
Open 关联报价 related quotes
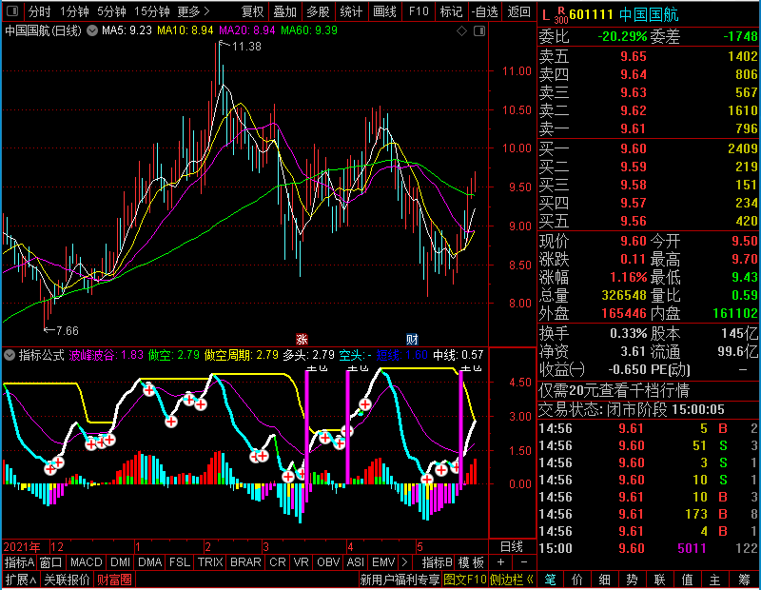pyautogui.click(x=67, y=580)
